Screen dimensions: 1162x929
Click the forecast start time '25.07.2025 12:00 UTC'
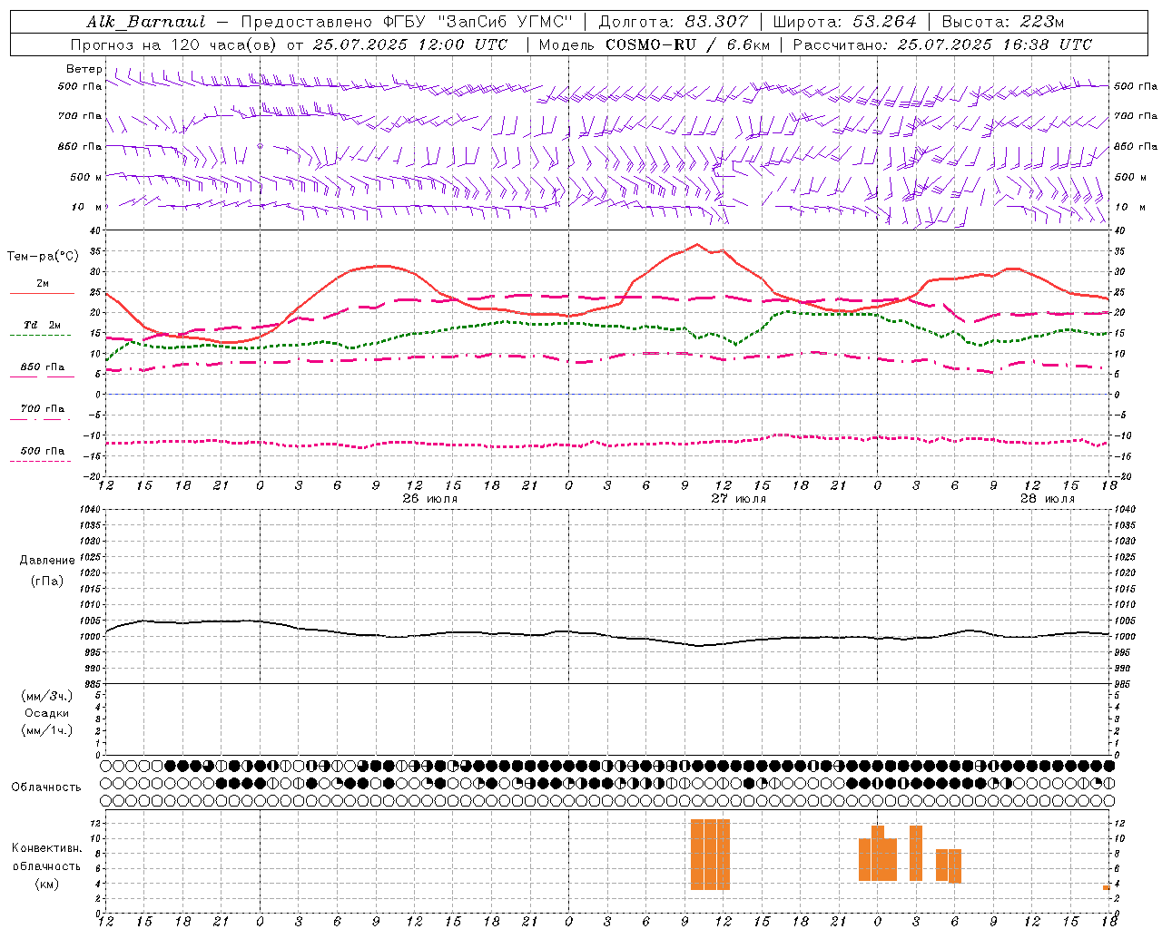tap(409, 44)
